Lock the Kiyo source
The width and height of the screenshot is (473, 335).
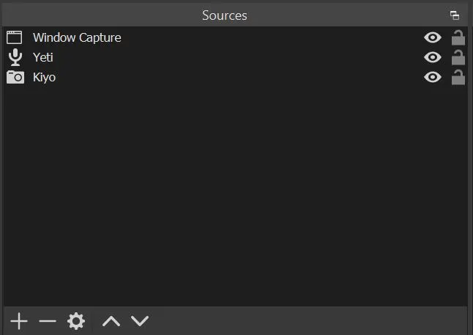[x=458, y=77]
